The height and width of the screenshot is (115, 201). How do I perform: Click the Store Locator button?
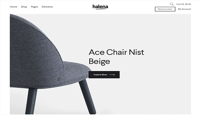pos(165,9)
